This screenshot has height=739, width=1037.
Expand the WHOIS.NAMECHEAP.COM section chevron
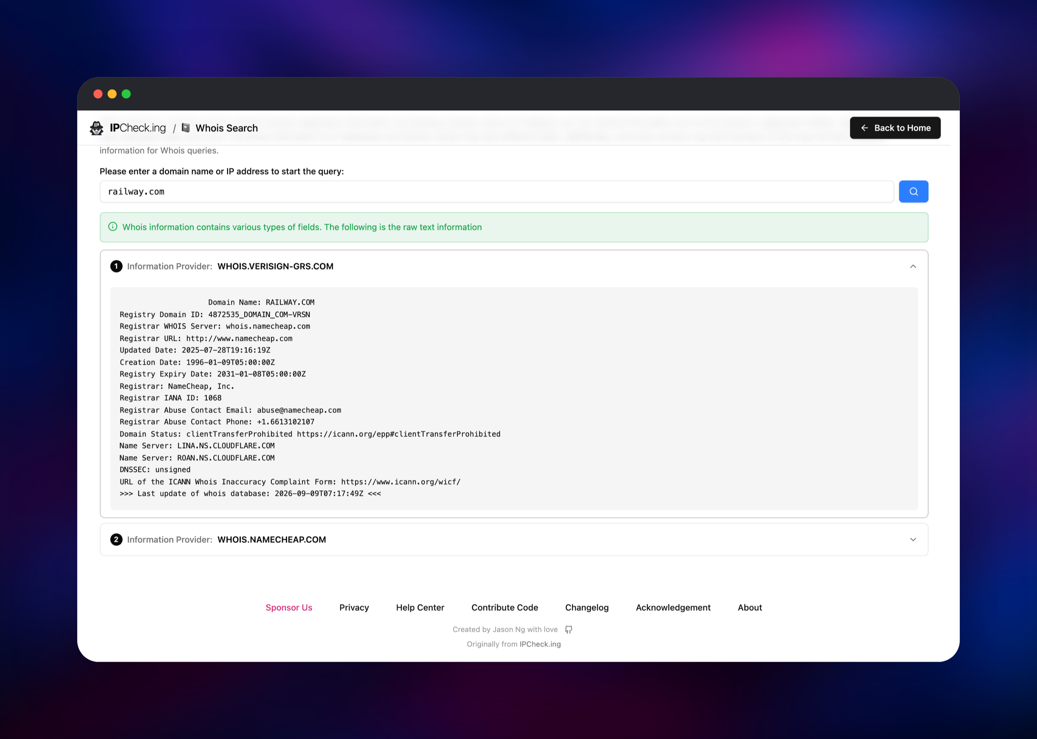pos(913,539)
